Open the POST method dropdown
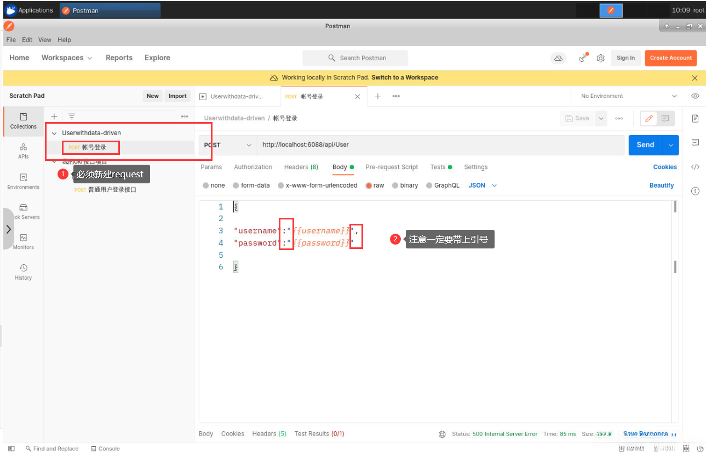The height and width of the screenshot is (452, 706). [x=227, y=145]
